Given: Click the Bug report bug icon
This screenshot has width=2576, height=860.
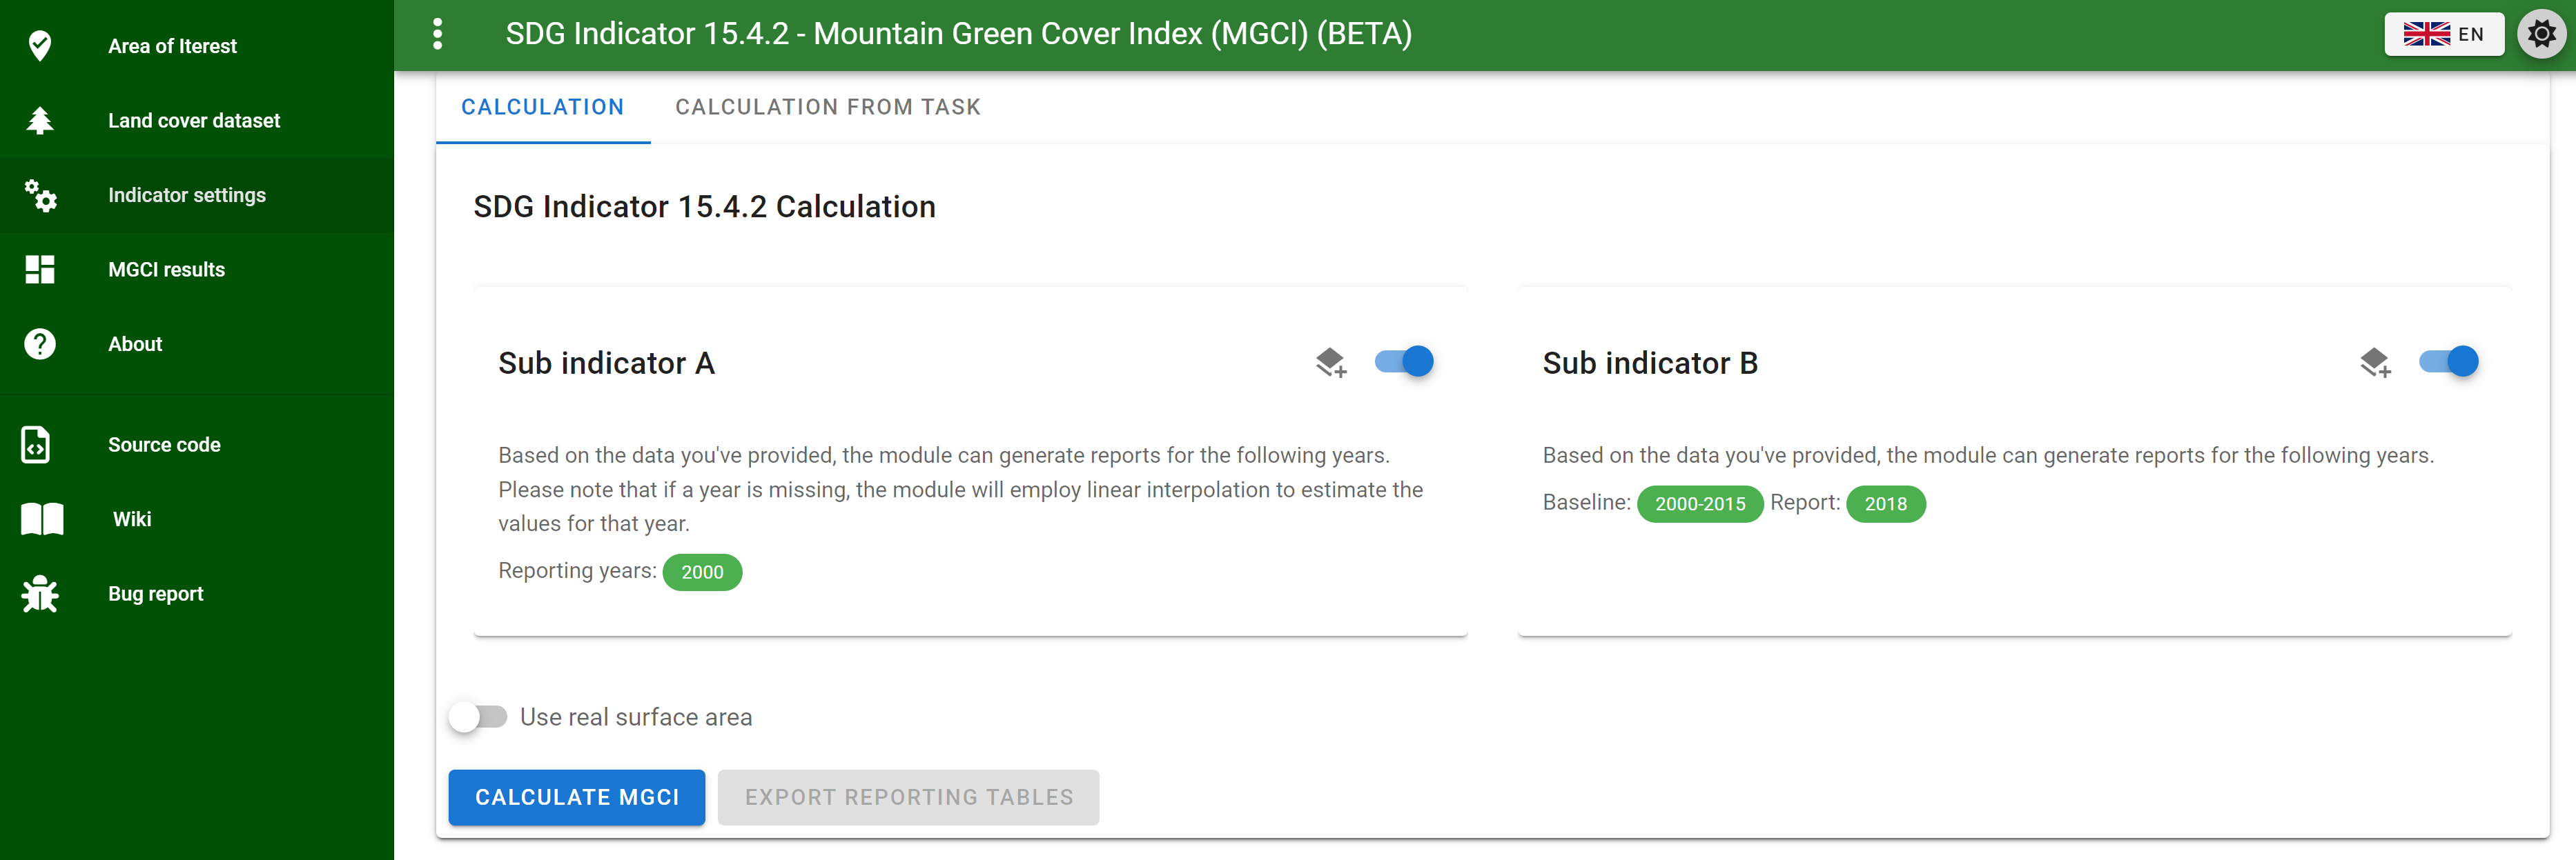Looking at the screenshot, I should (x=40, y=594).
